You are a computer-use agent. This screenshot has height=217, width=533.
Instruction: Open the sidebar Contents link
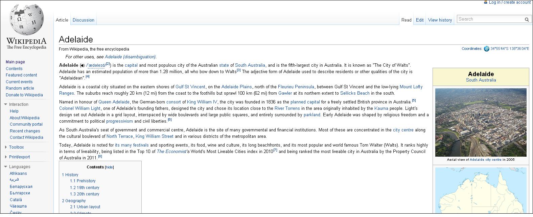click(14, 69)
